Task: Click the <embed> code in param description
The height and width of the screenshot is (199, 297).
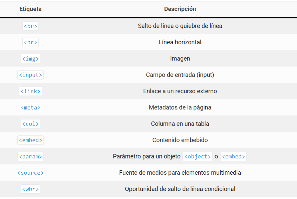Action: [233, 156]
